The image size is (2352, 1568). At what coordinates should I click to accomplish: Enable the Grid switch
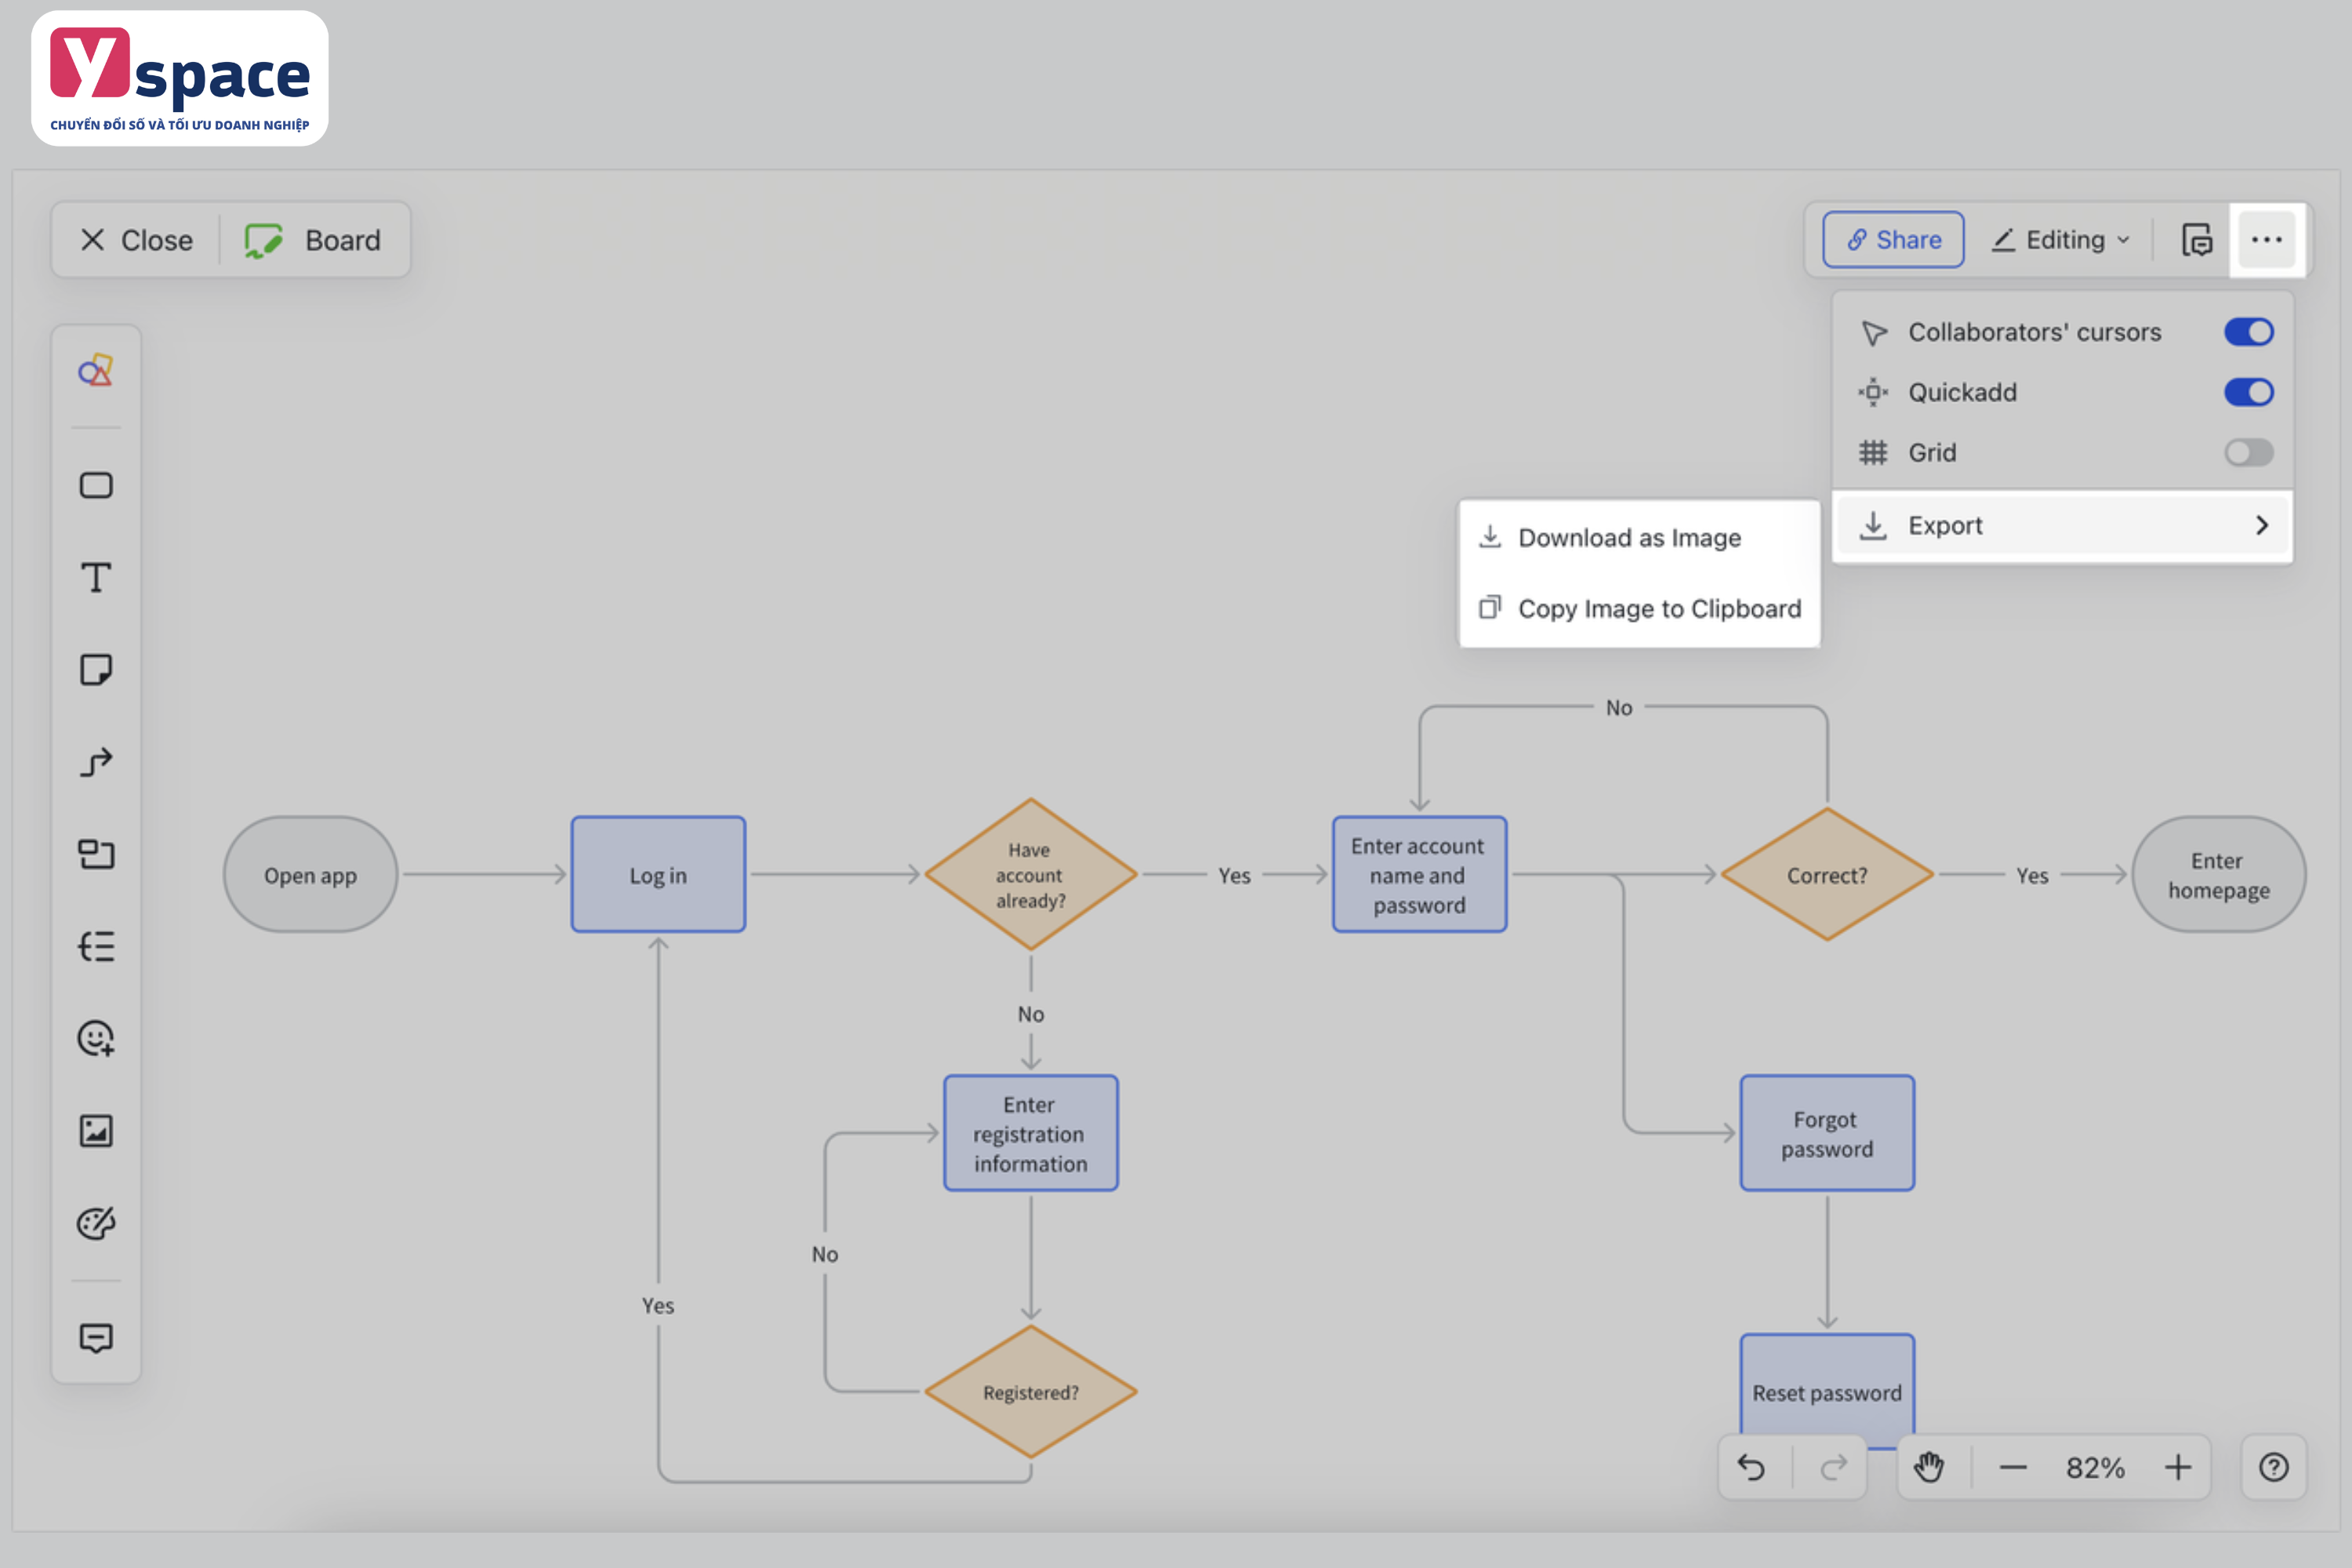coord(2248,452)
